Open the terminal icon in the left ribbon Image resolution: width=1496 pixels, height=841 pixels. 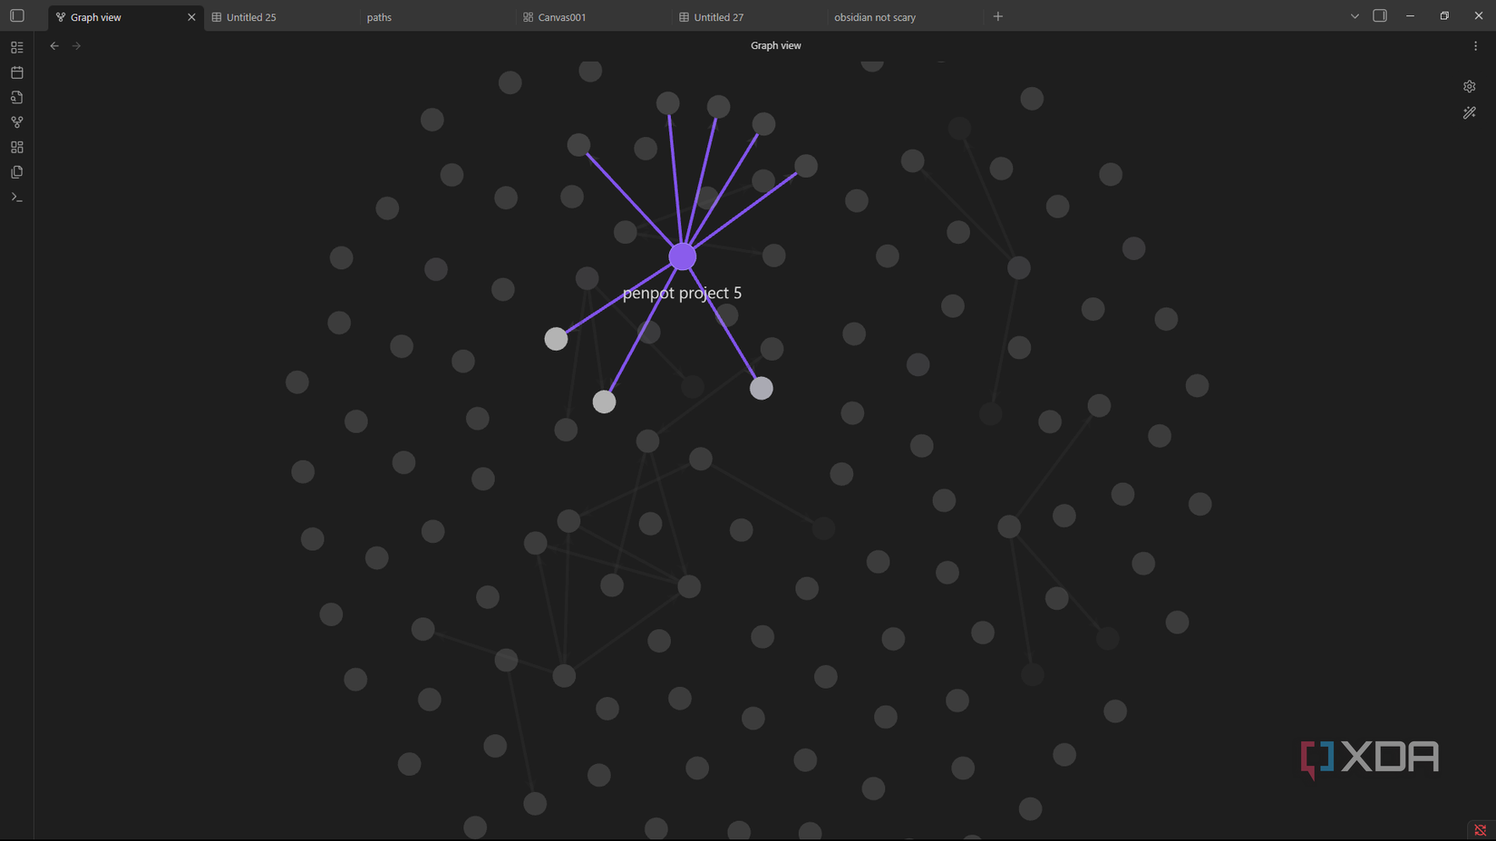coord(16,197)
